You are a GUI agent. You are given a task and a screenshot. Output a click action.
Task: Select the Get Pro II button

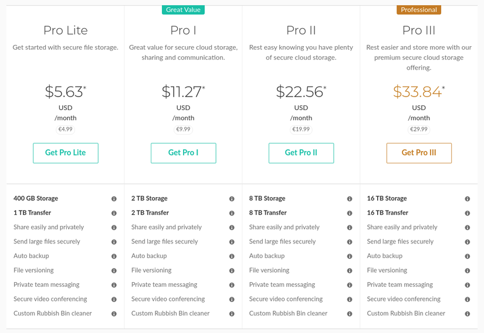coord(301,153)
